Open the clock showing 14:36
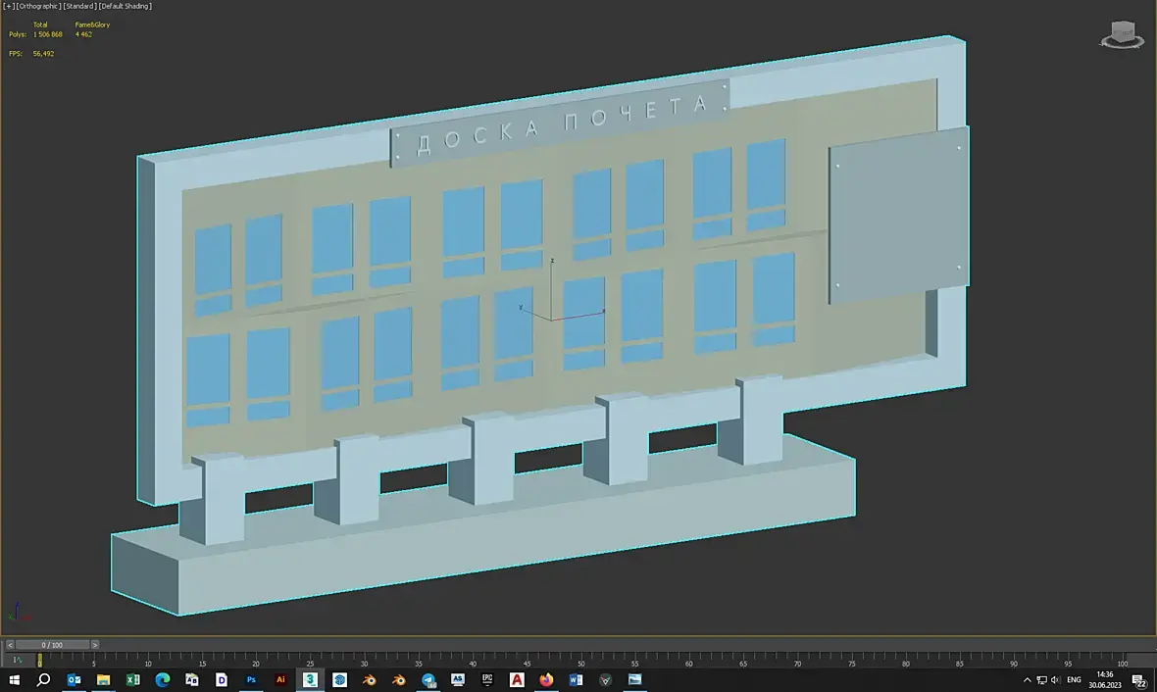The image size is (1157, 692). [x=1105, y=679]
